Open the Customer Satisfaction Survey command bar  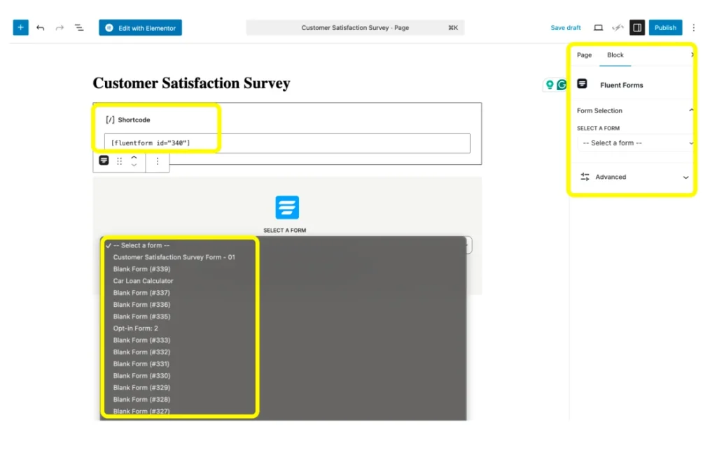point(355,28)
